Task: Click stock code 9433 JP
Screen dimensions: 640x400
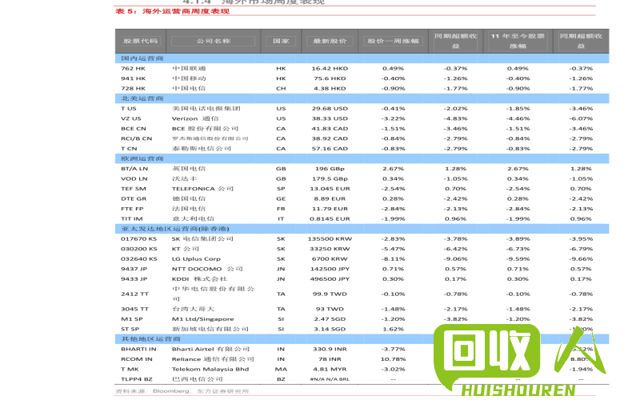Action: pyautogui.click(x=134, y=279)
